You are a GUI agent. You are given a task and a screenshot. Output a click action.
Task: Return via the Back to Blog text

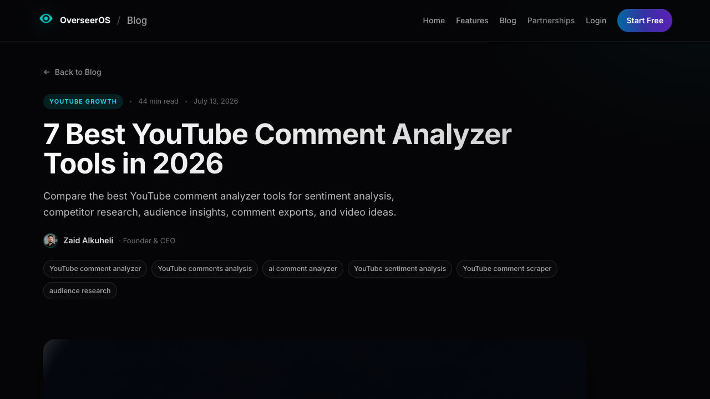pos(78,72)
